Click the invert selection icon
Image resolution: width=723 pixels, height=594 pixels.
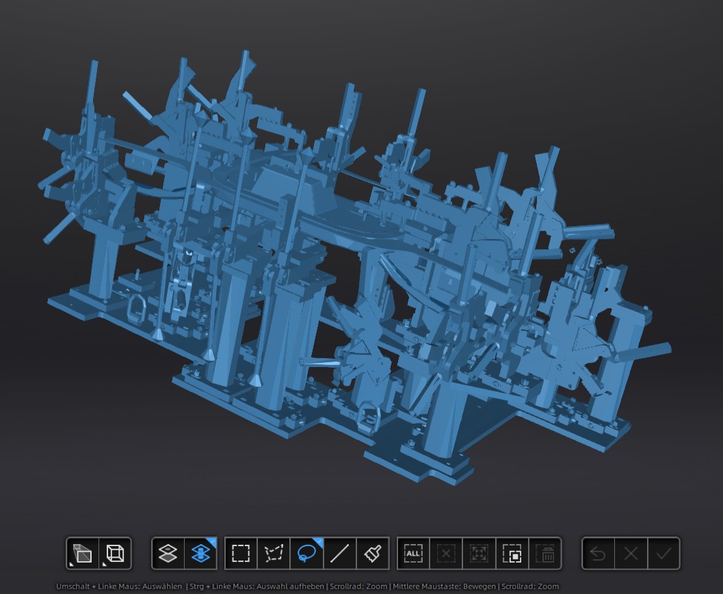coord(512,553)
